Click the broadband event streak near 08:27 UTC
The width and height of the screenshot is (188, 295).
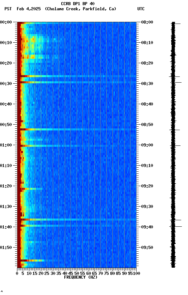(77, 76)
